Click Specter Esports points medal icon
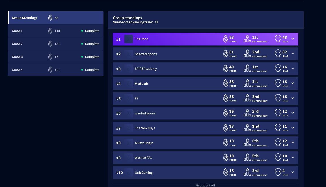Screen dimensions: 326x187 tap(226, 54)
